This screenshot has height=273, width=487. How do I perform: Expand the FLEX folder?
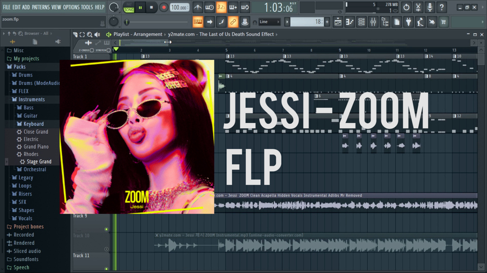[x=23, y=91]
